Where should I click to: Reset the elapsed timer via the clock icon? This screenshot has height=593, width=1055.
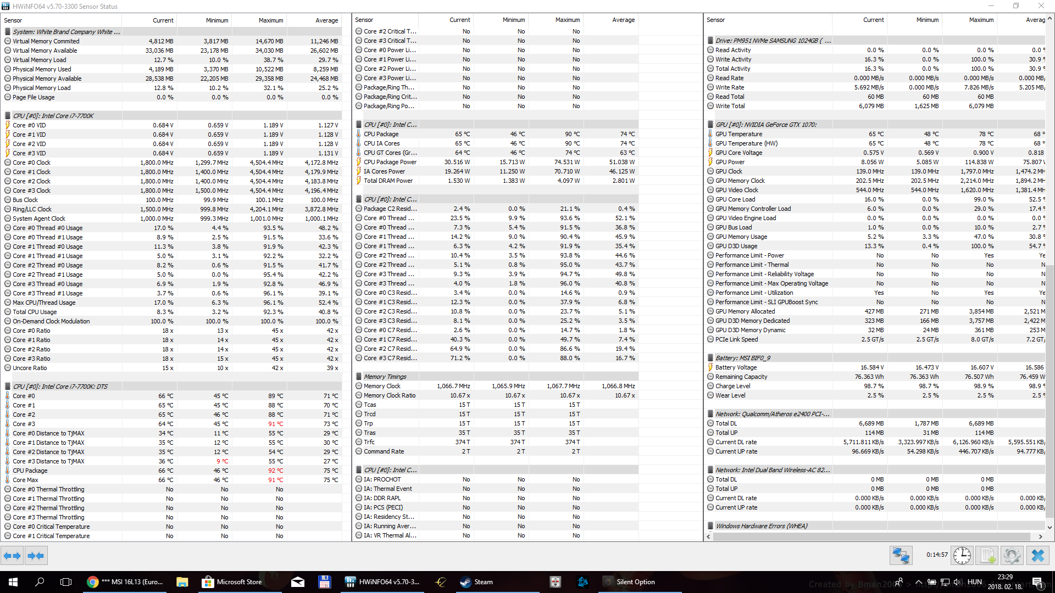coord(962,556)
